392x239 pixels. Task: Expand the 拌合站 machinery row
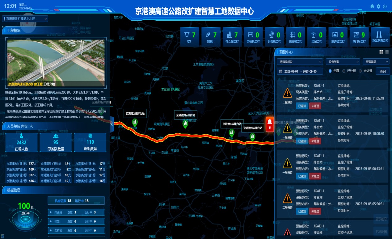click(76, 212)
